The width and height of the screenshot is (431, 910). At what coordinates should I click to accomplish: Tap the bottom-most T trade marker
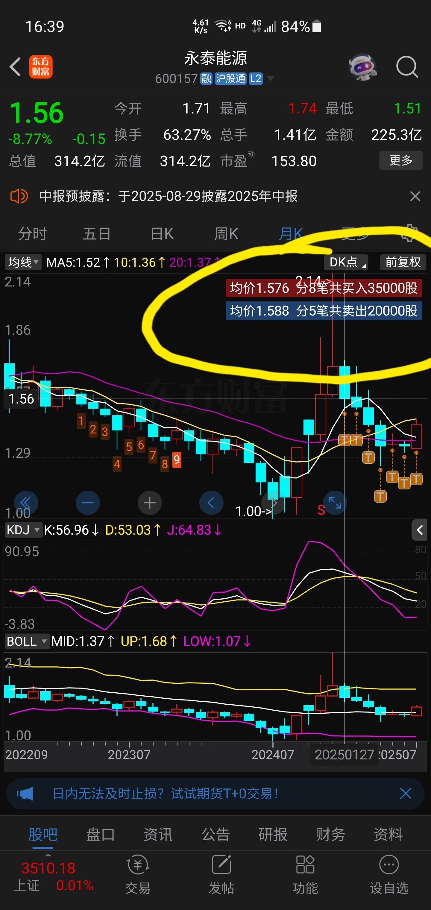380,496
